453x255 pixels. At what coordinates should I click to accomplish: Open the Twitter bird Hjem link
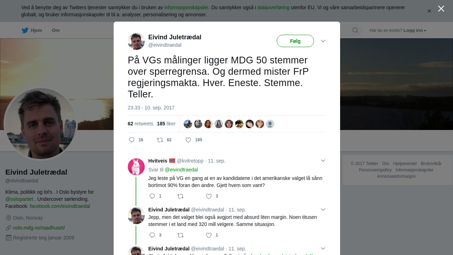click(31, 30)
